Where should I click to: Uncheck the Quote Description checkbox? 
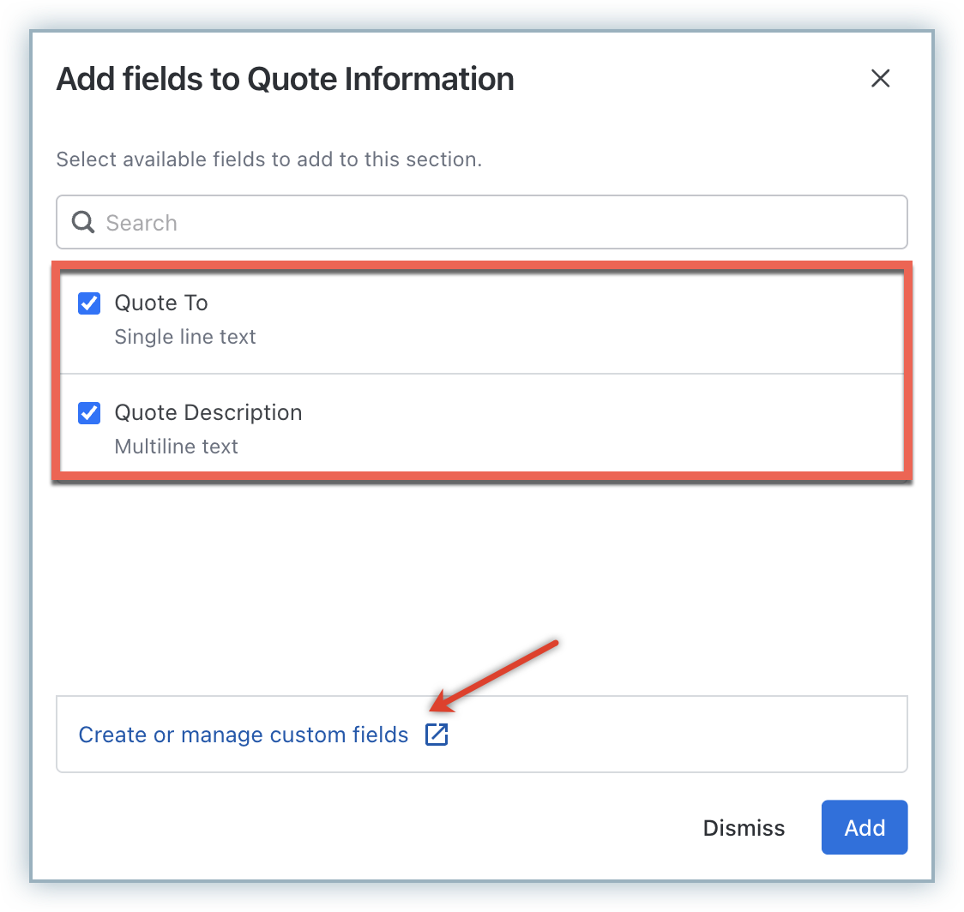[x=89, y=413]
